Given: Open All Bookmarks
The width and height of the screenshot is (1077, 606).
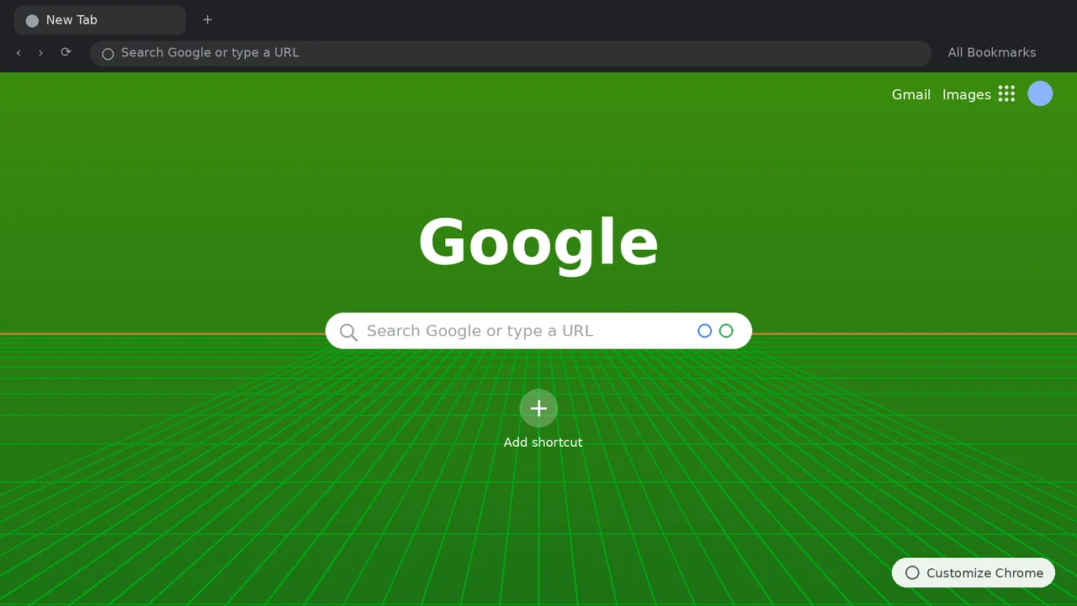Looking at the screenshot, I should 992,52.
